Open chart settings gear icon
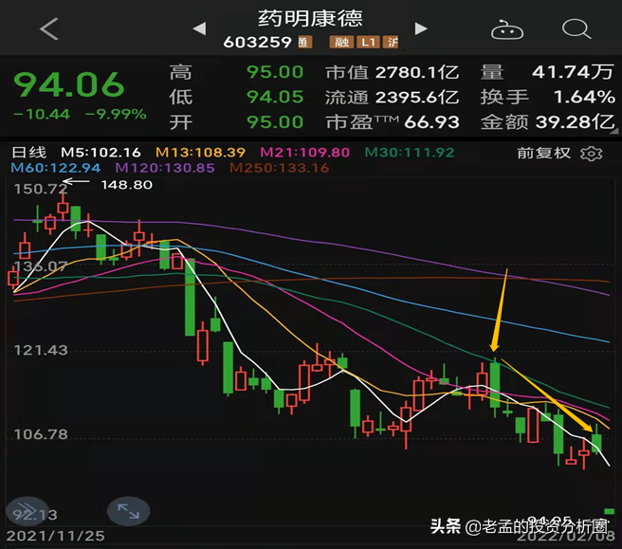The height and width of the screenshot is (549, 622). (591, 153)
